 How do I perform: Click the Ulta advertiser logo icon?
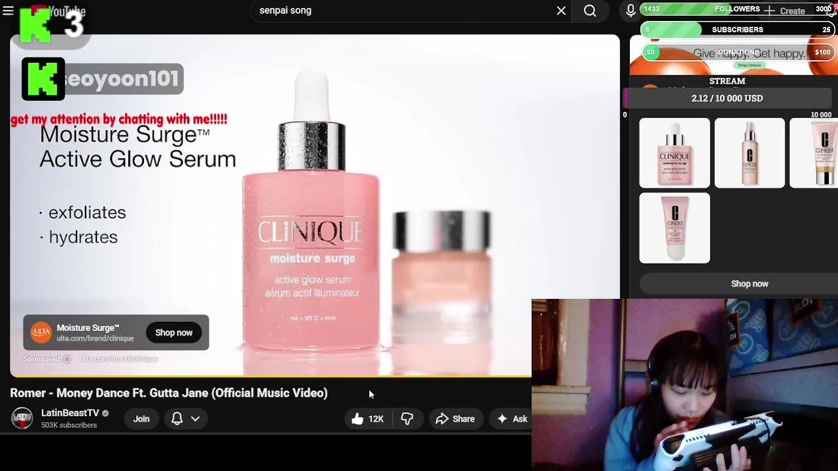pyautogui.click(x=41, y=332)
